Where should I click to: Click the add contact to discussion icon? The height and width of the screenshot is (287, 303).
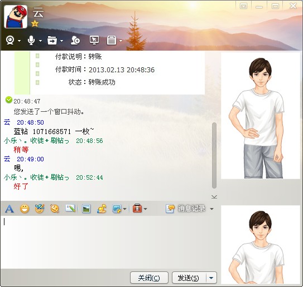75,40
